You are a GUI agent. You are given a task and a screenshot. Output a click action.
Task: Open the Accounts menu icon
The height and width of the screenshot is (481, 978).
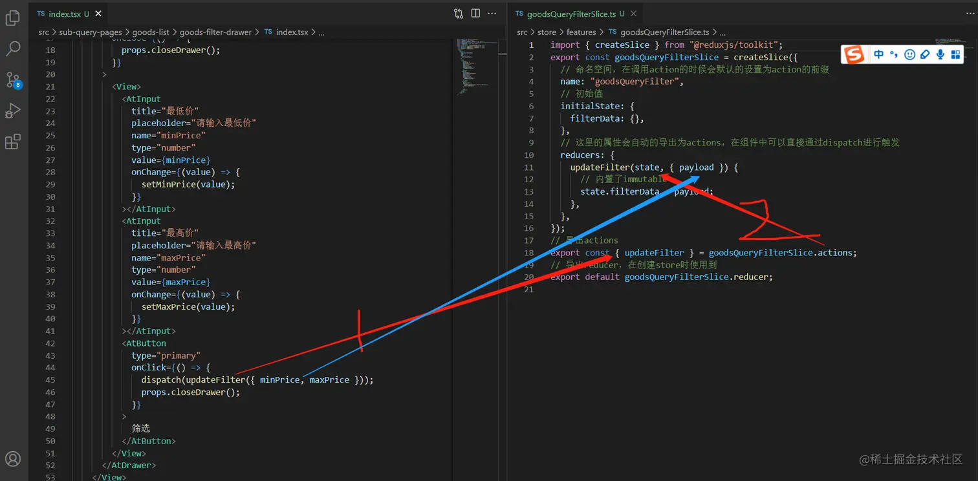click(x=13, y=459)
